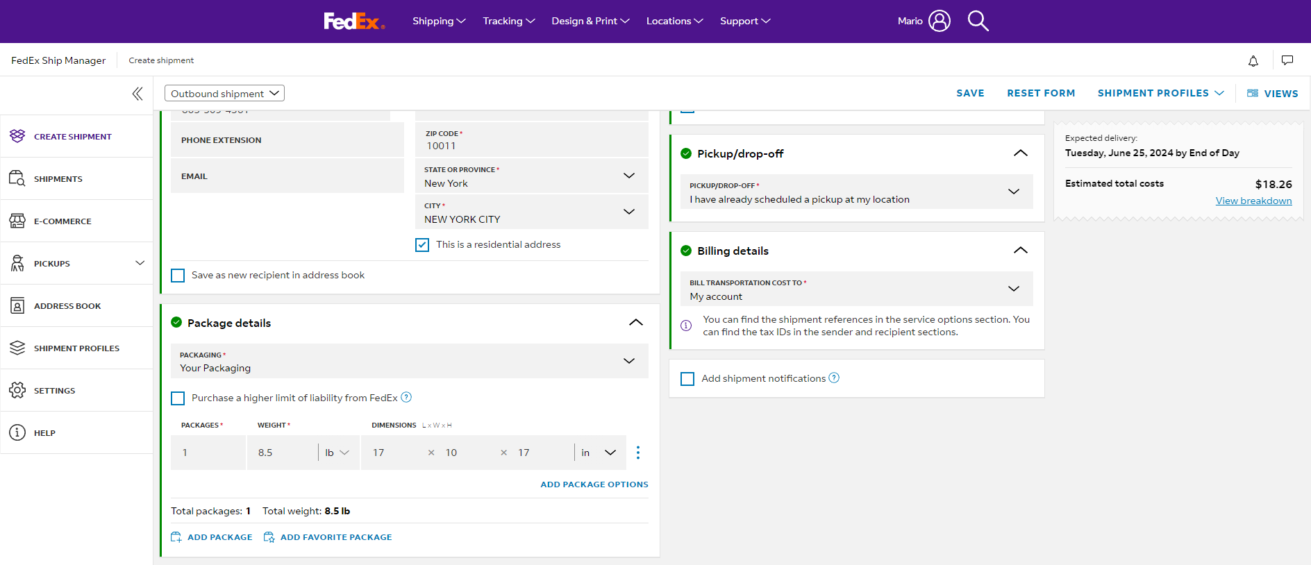
Task: Collapse the Package details section
Action: pyautogui.click(x=636, y=323)
